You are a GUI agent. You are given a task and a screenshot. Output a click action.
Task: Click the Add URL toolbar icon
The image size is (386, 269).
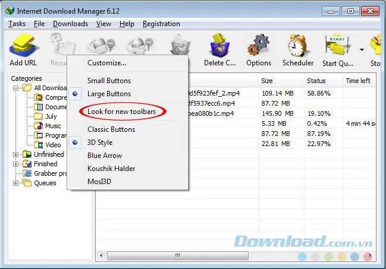[24, 46]
